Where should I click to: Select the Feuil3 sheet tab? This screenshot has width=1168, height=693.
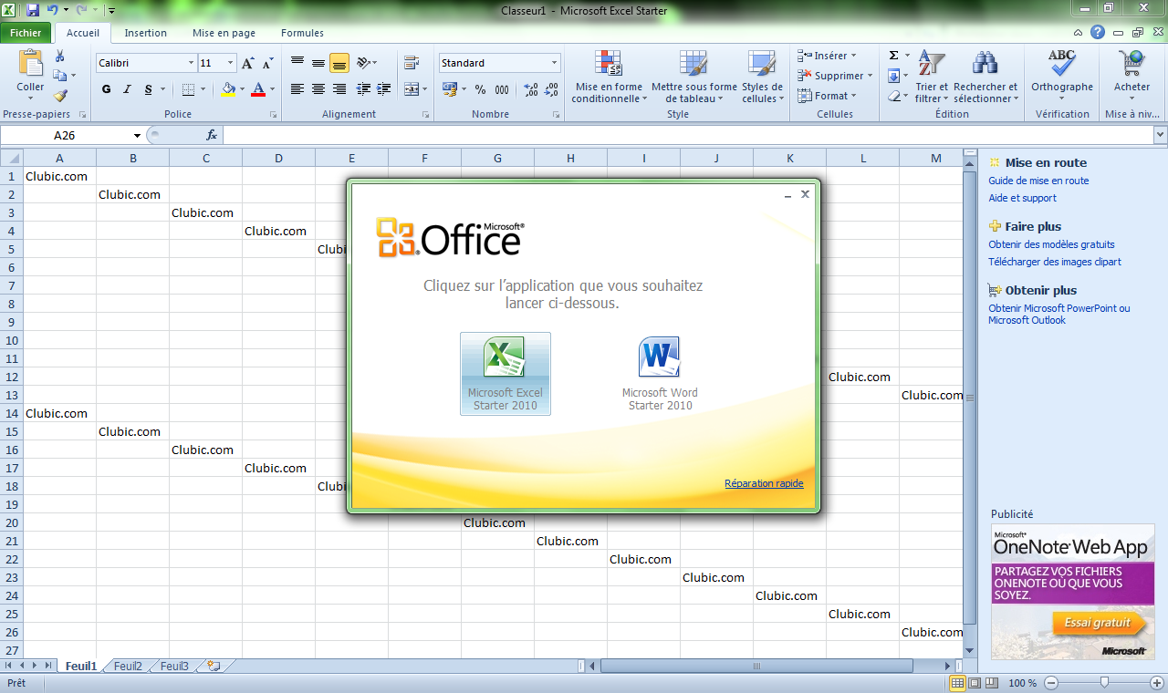pyautogui.click(x=174, y=667)
